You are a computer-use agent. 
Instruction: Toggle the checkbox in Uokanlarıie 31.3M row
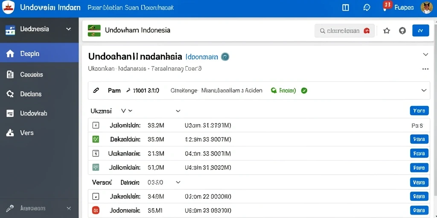pyautogui.click(x=96, y=153)
